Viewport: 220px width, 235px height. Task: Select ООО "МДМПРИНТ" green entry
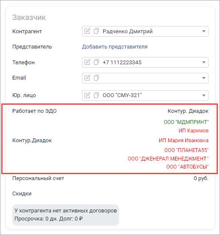(x=186, y=122)
